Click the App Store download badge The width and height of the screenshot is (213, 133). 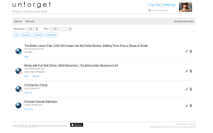pos(77,125)
